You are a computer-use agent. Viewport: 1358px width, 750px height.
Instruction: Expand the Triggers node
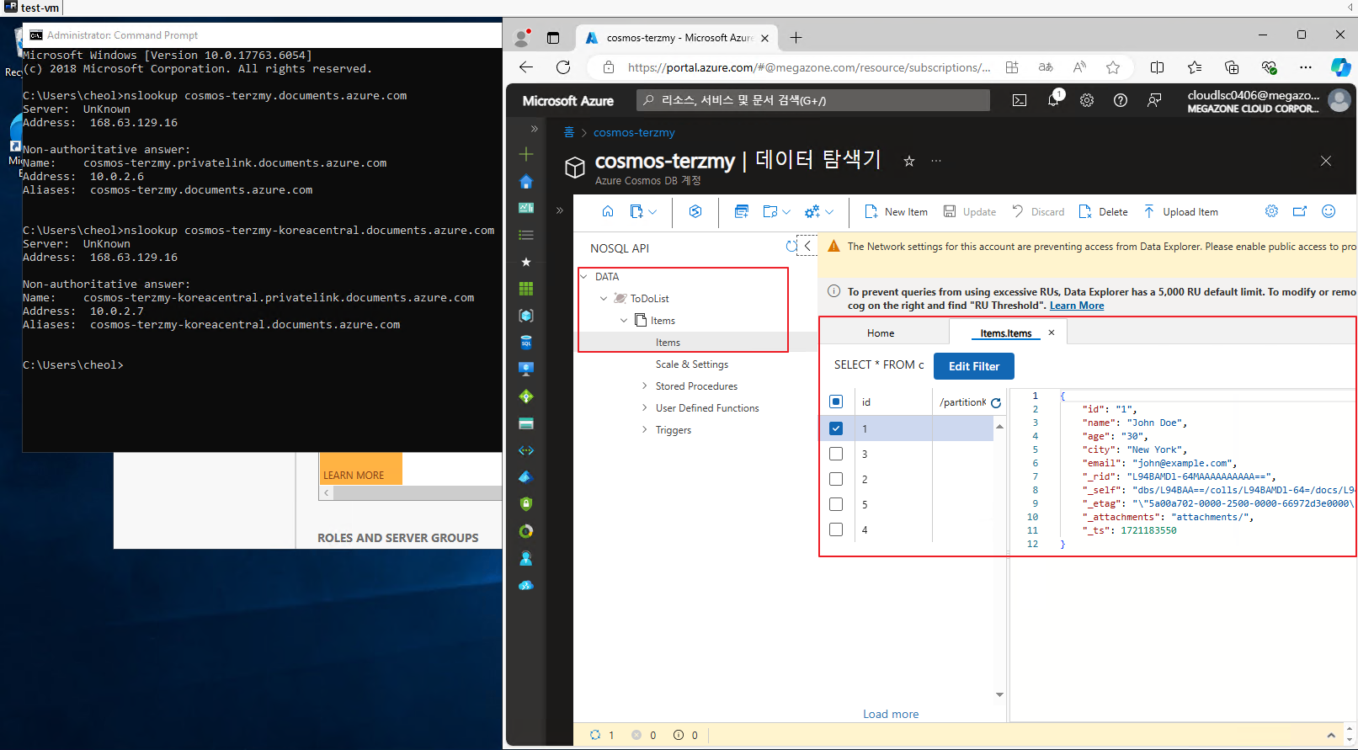pyautogui.click(x=645, y=430)
